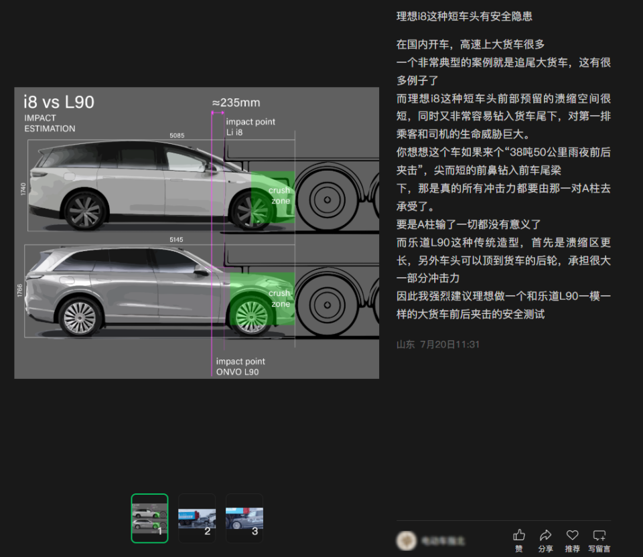Click the blurred author username
Viewport: 643px width, 557px height.
pos(443,541)
